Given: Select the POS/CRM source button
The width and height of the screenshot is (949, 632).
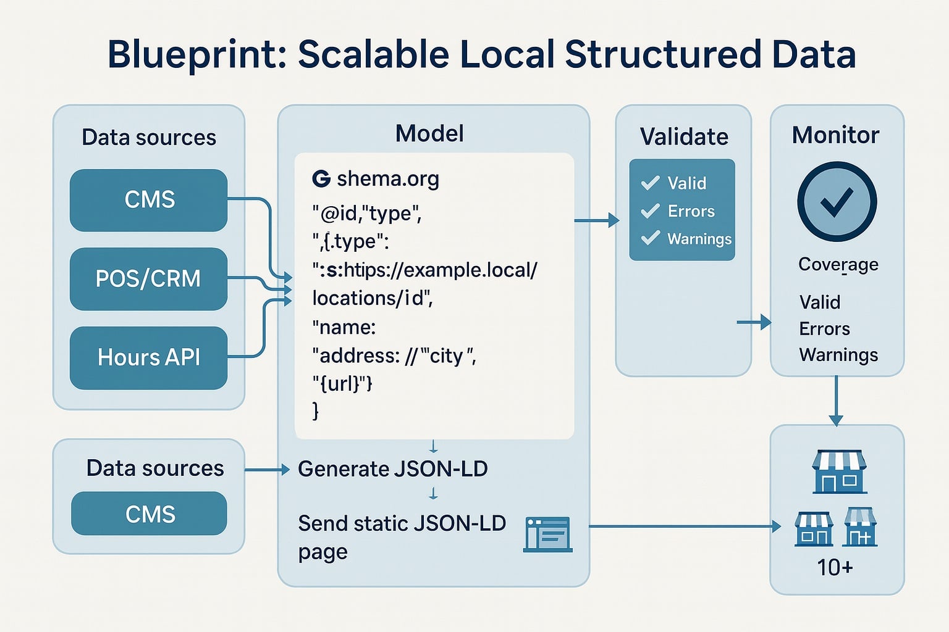Looking at the screenshot, I should [150, 278].
